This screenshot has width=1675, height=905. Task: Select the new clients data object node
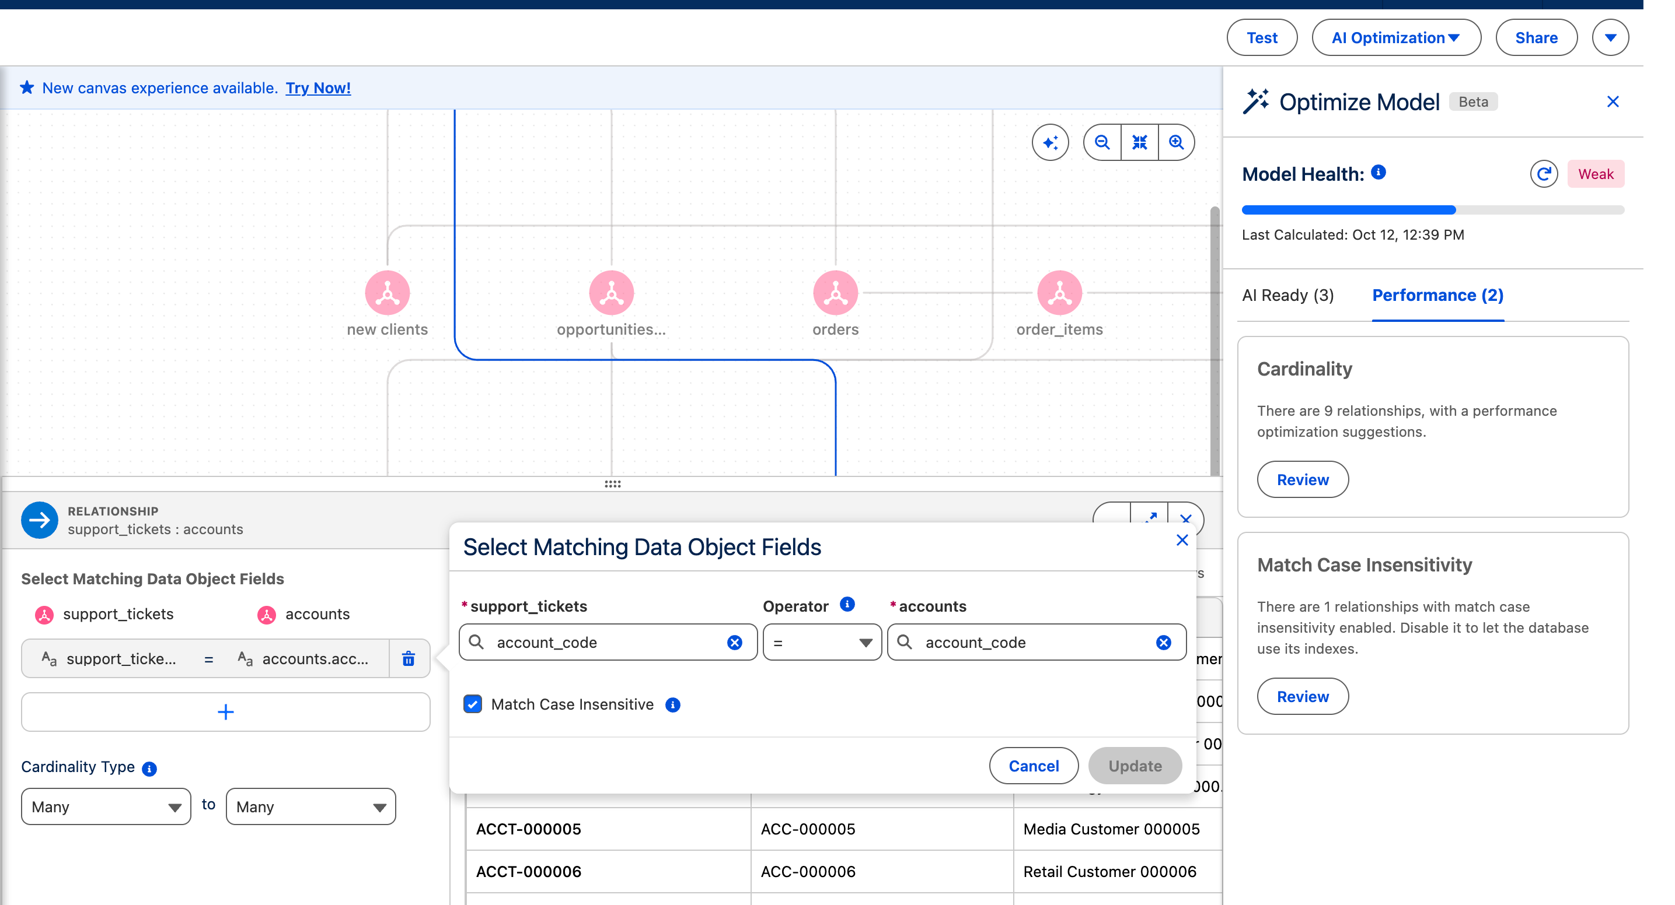[x=387, y=292]
